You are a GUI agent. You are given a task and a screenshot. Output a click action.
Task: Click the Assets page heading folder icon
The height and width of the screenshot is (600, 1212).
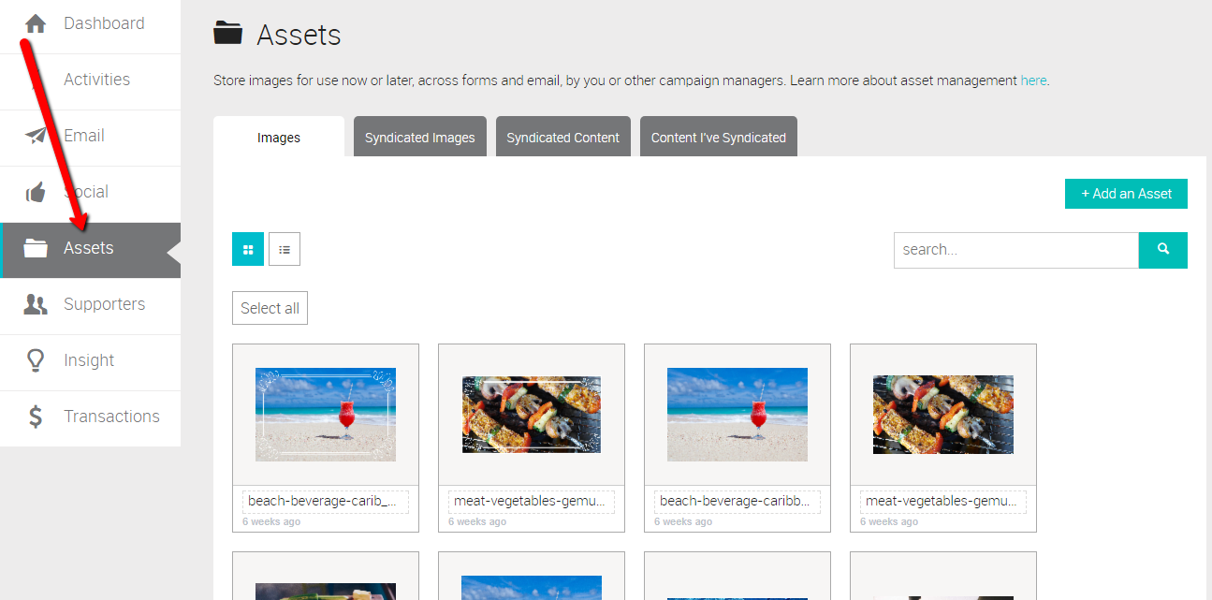click(227, 35)
